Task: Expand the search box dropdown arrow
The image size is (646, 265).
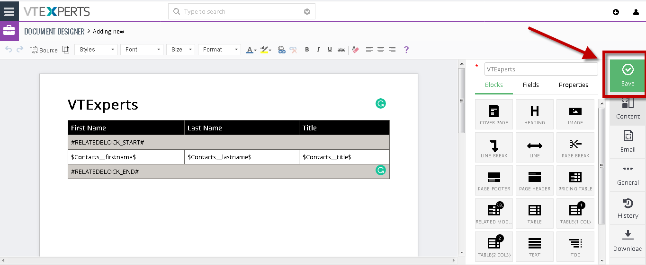Action: pos(307,11)
